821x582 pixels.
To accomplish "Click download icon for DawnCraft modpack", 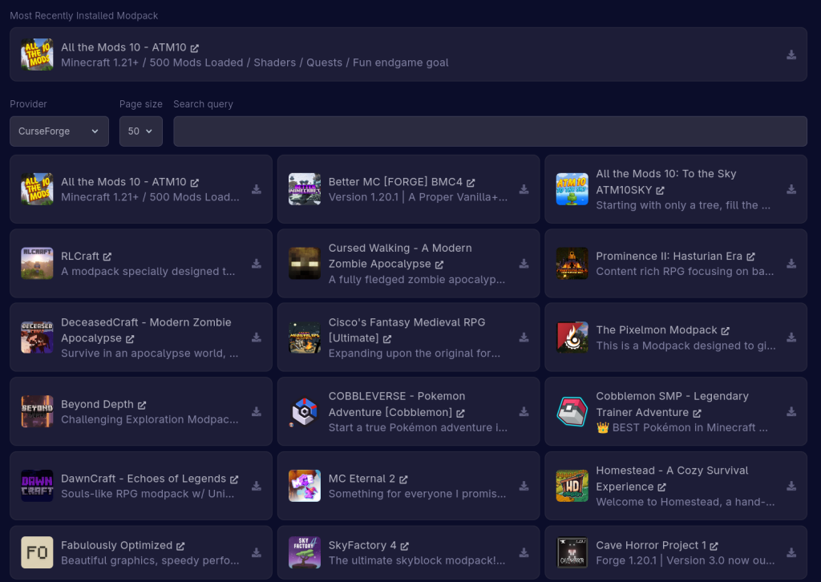I will point(257,486).
